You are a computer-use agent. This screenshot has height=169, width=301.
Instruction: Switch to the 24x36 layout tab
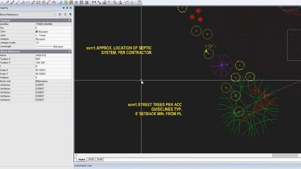tap(91, 159)
